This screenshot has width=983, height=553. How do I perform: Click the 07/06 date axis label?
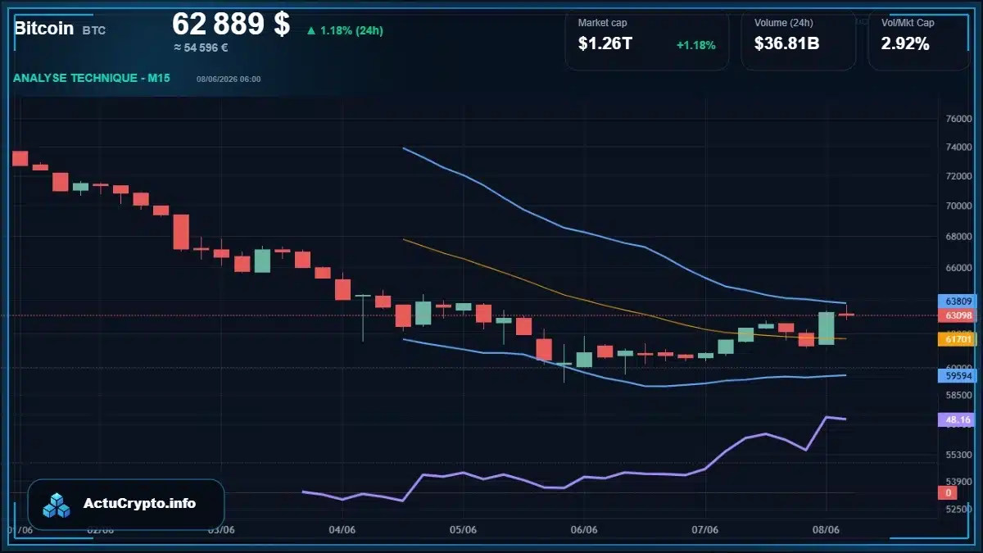pos(704,530)
